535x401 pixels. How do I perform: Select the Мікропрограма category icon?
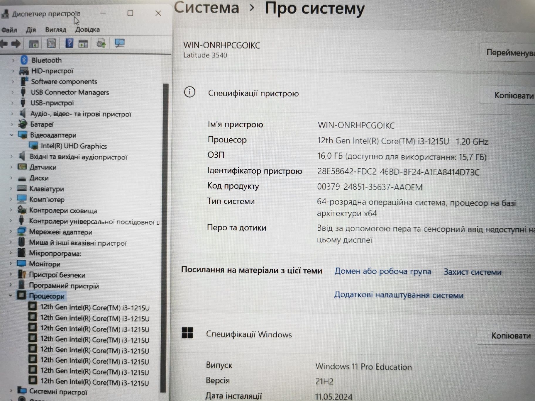click(x=21, y=253)
